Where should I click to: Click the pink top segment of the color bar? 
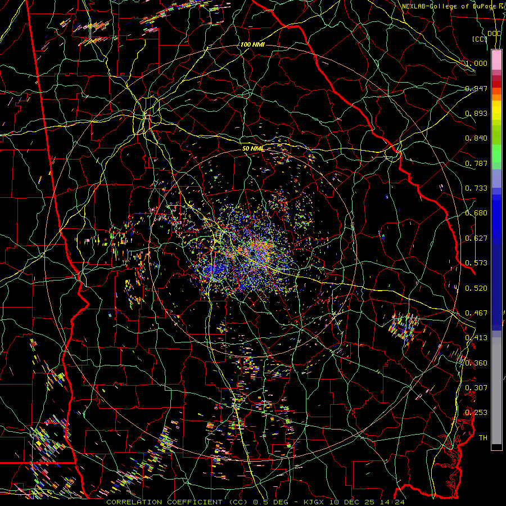[496, 60]
